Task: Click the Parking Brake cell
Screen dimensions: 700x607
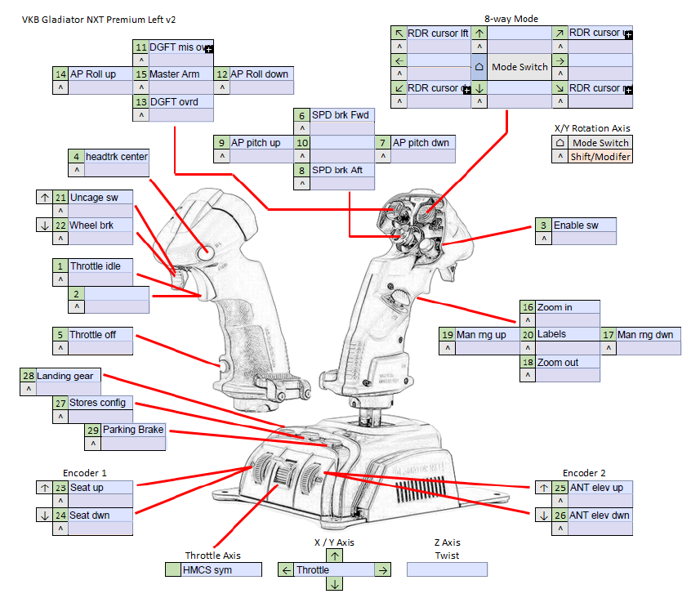Action: 133,430
